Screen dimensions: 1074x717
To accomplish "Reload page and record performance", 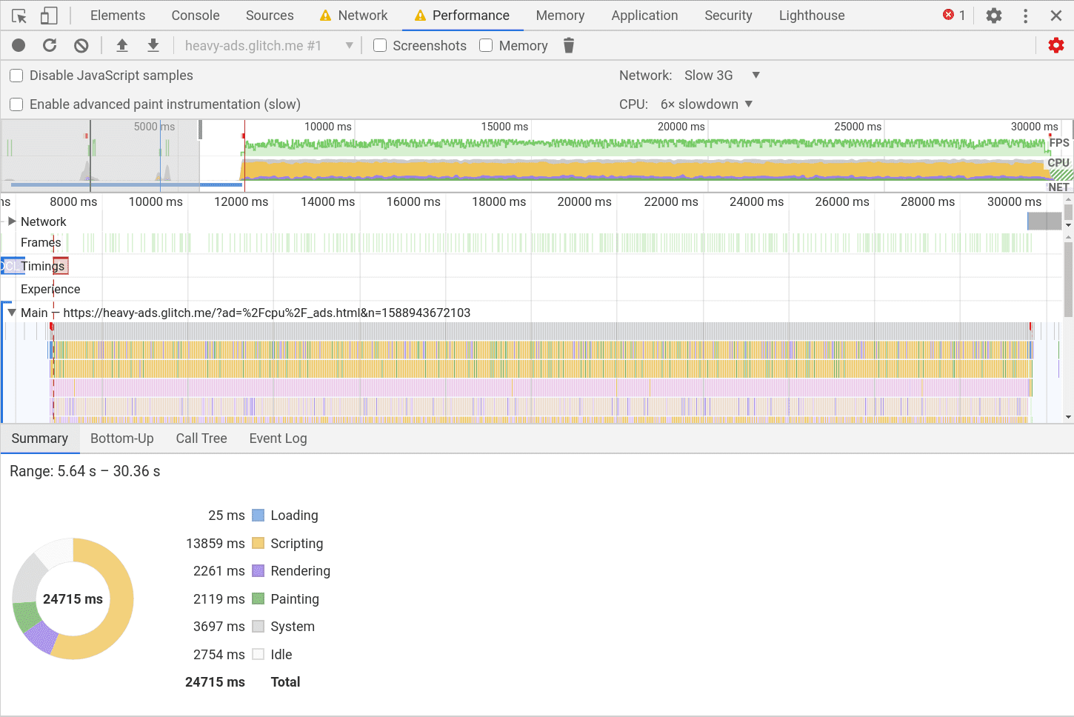I will [x=49, y=45].
